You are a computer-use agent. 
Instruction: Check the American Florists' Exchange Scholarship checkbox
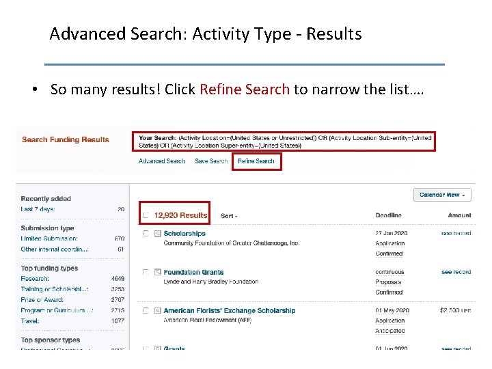tap(146, 311)
